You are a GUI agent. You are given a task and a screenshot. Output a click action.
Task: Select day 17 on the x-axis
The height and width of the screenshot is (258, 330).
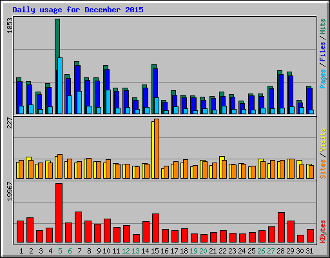pos(174,251)
